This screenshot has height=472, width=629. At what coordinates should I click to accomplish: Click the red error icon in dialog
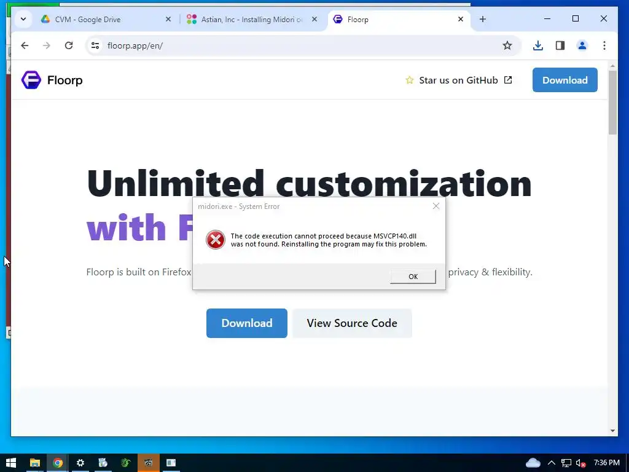(x=216, y=240)
